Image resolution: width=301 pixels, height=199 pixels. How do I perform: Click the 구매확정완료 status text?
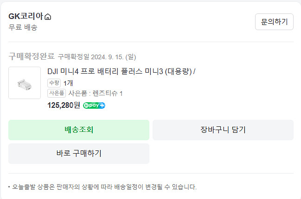pos(32,56)
